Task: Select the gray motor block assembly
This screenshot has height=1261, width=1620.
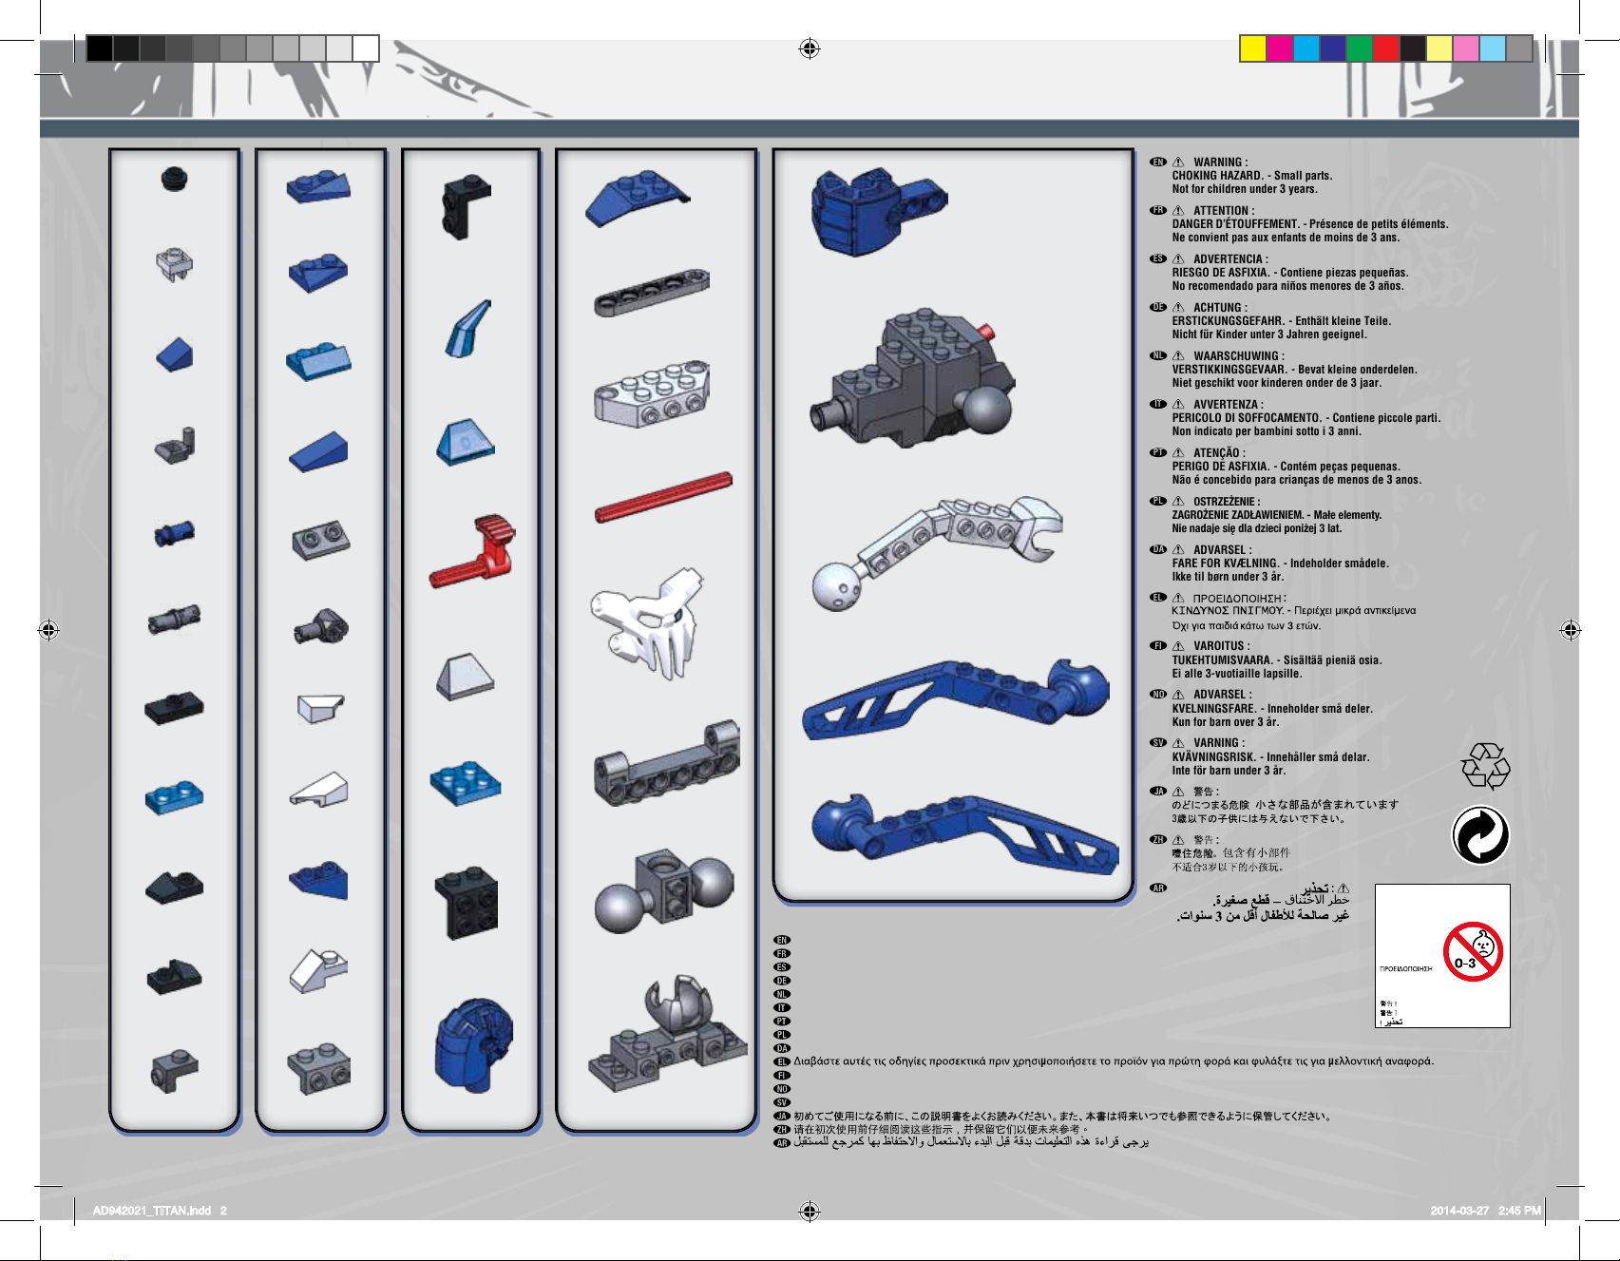Action: click(910, 377)
